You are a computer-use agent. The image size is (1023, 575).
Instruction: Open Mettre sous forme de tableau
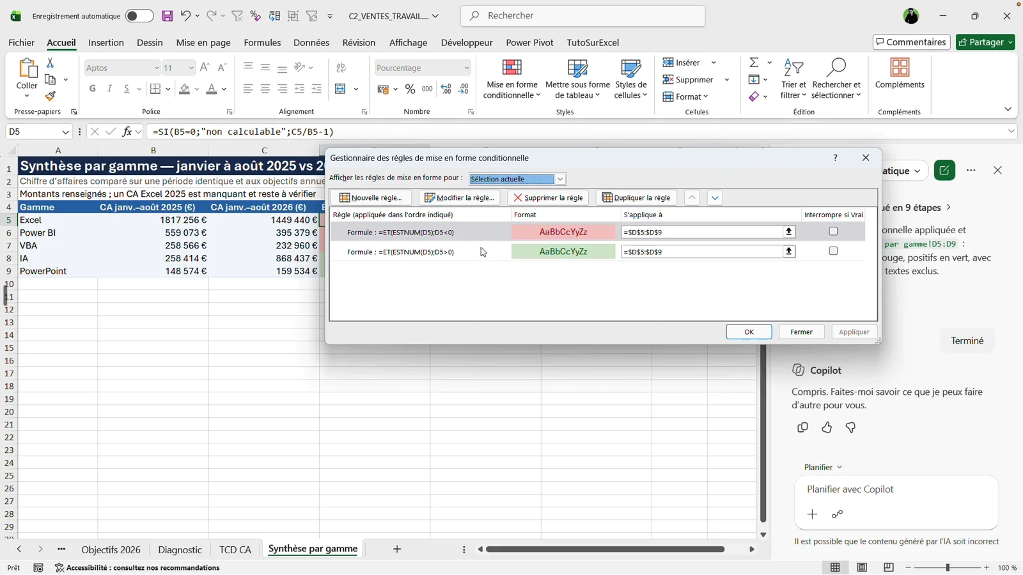577,79
